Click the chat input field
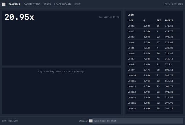The height and width of the screenshot is (125, 185). click(x=138, y=121)
